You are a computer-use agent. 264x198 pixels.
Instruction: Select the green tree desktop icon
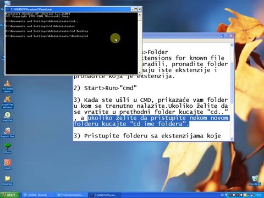click(x=8, y=148)
